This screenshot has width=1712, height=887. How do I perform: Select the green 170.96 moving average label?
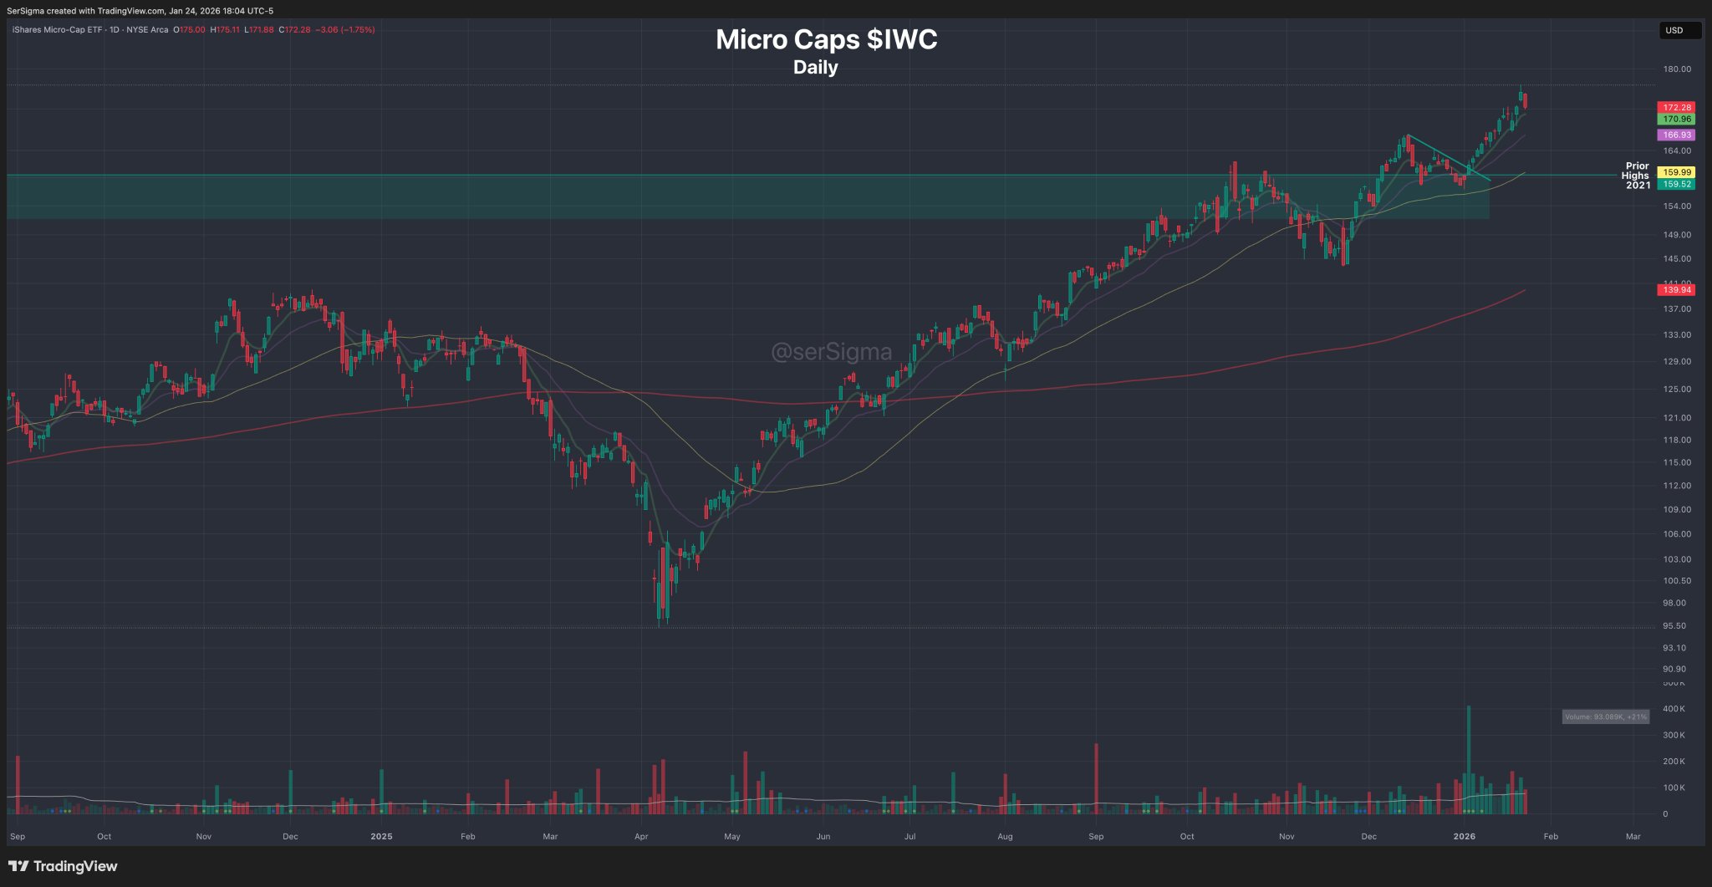(x=1676, y=120)
